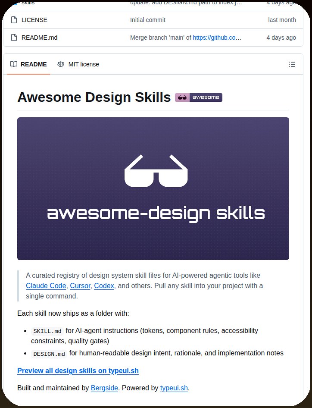This screenshot has width=312, height=408.
Task: Open the awesome-design skills banner image
Action: tap(153, 188)
